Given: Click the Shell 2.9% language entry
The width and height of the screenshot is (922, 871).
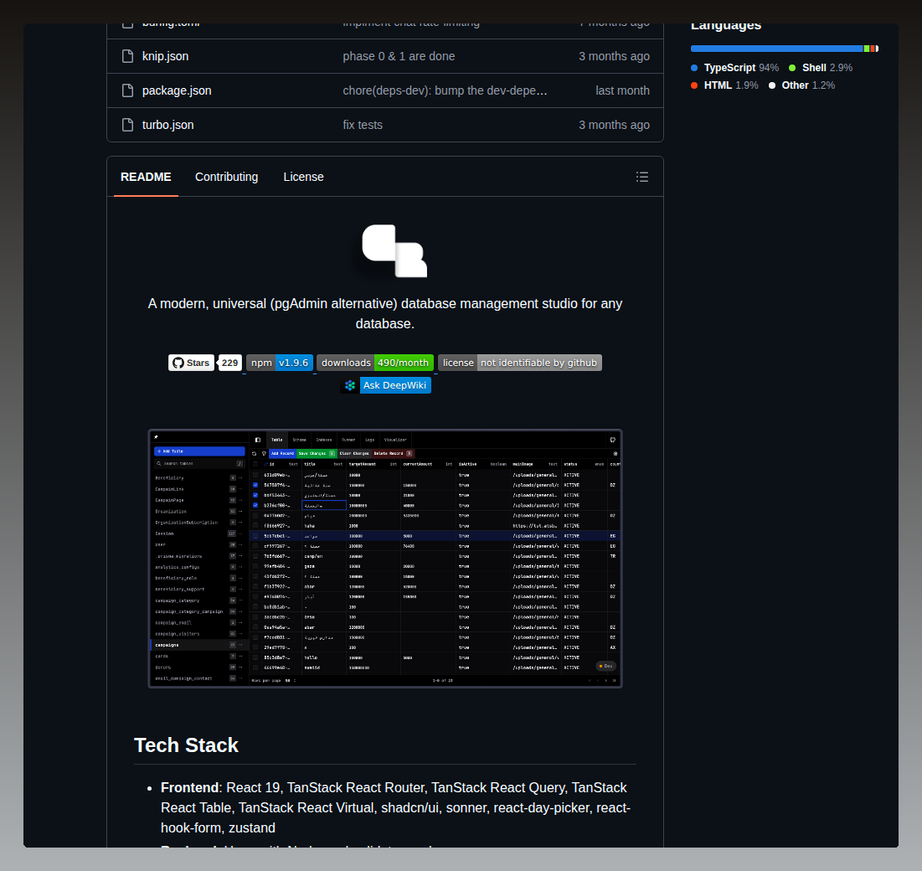Looking at the screenshot, I should pyautogui.click(x=821, y=68).
